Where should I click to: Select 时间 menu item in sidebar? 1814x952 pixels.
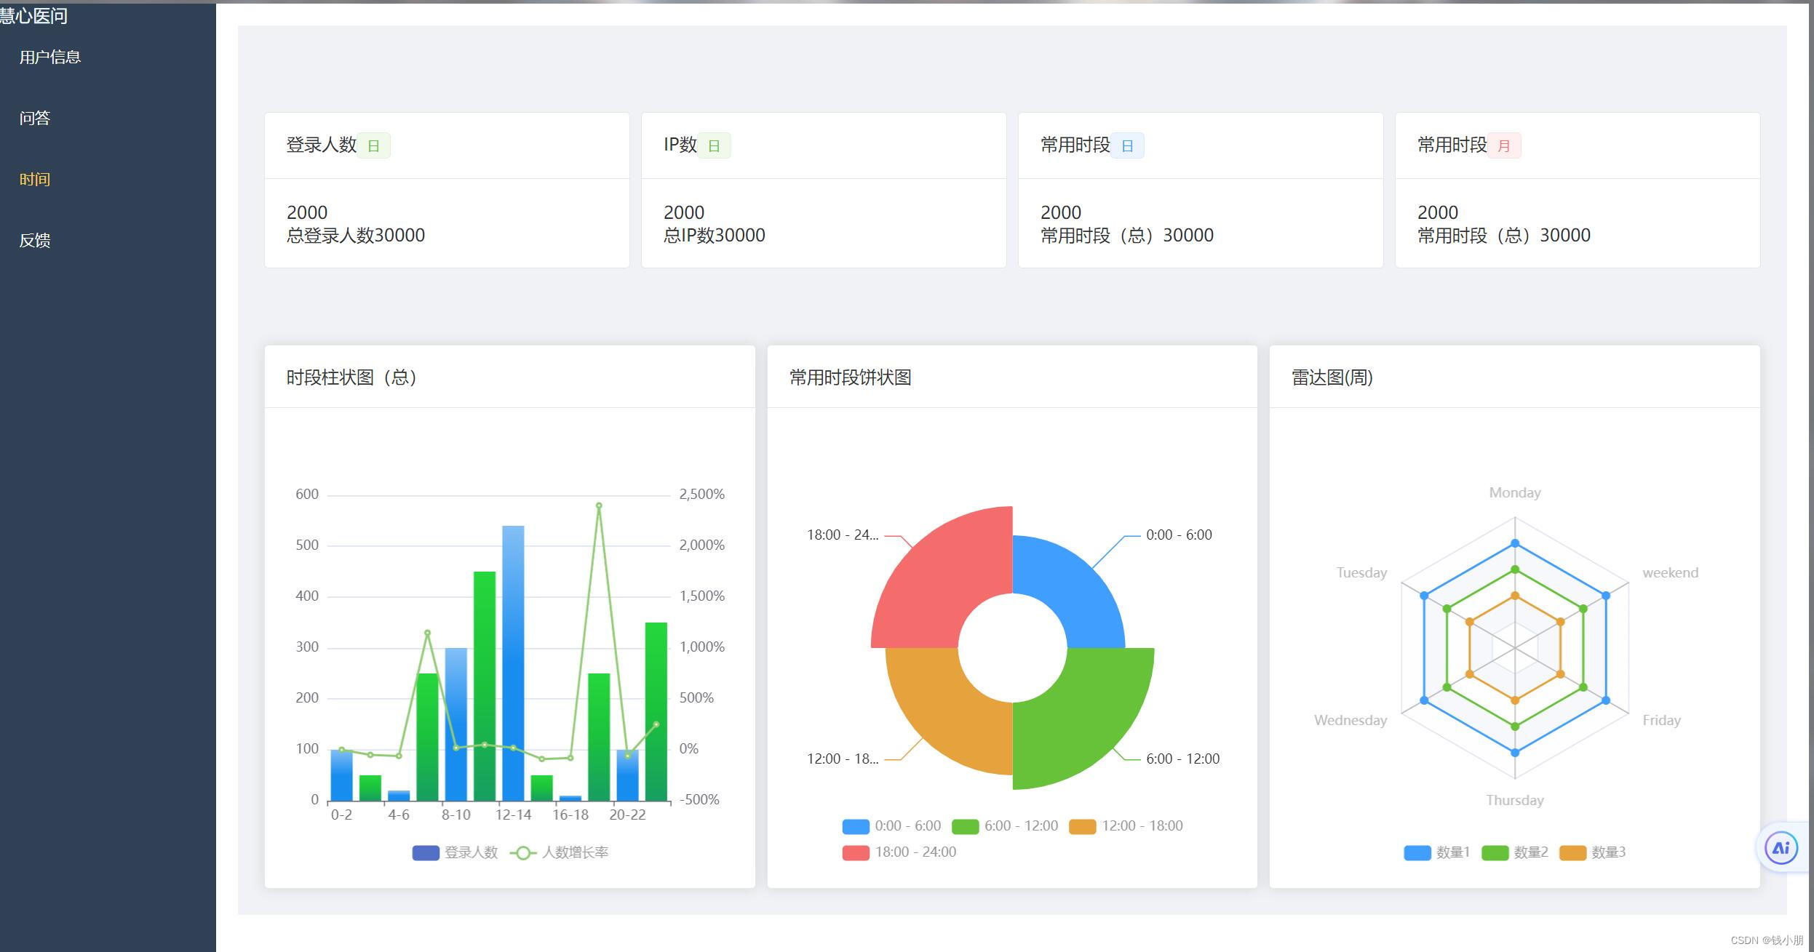point(35,180)
